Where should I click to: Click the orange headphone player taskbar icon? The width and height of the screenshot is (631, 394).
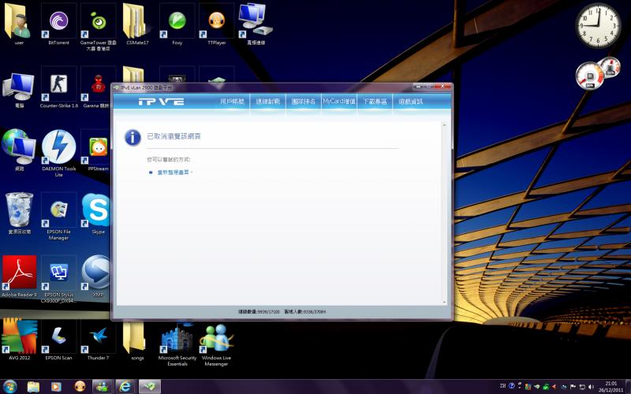[80, 387]
